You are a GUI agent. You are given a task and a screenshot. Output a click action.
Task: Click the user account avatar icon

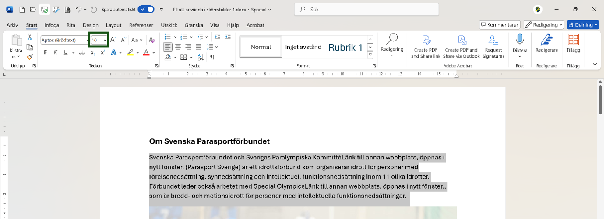point(538,9)
